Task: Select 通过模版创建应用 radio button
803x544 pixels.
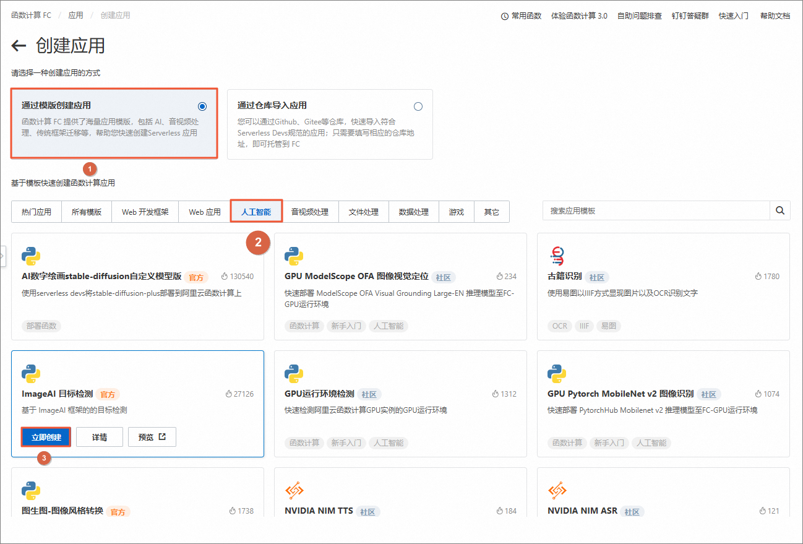Action: click(202, 106)
